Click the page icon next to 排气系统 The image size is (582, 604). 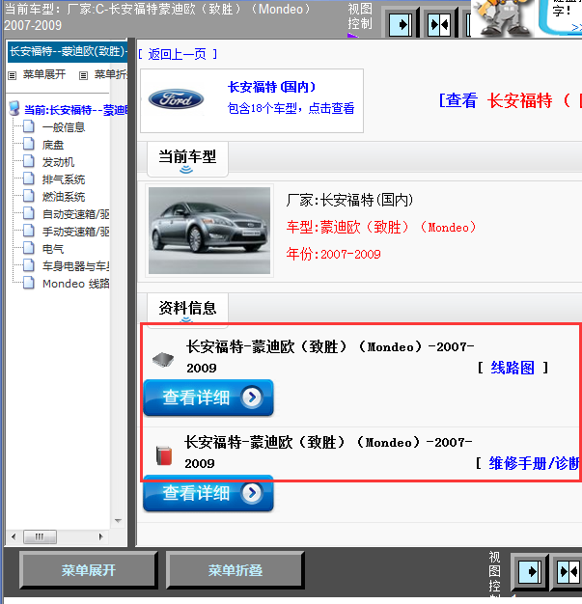click(x=29, y=178)
